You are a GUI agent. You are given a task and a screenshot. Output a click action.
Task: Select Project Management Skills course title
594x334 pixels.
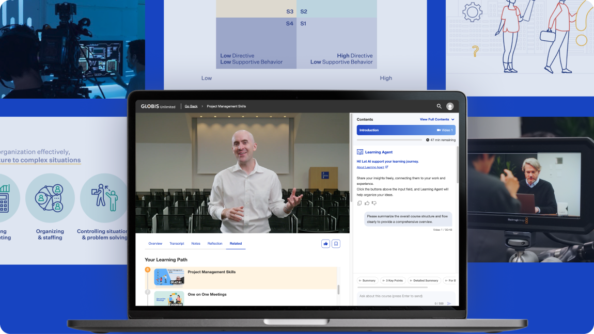click(x=211, y=272)
